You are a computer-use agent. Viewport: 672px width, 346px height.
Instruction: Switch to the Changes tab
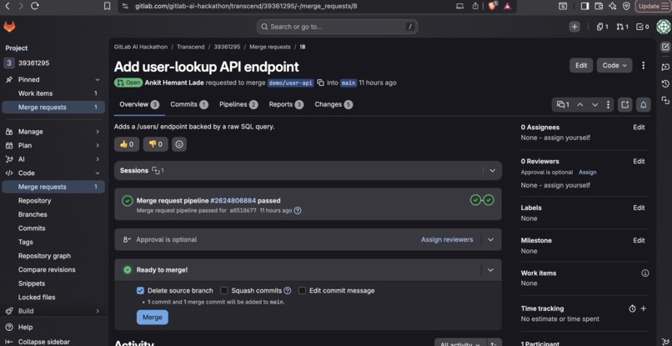tap(333, 104)
